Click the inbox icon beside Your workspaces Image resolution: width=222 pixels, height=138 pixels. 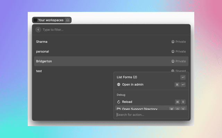pos(68,20)
